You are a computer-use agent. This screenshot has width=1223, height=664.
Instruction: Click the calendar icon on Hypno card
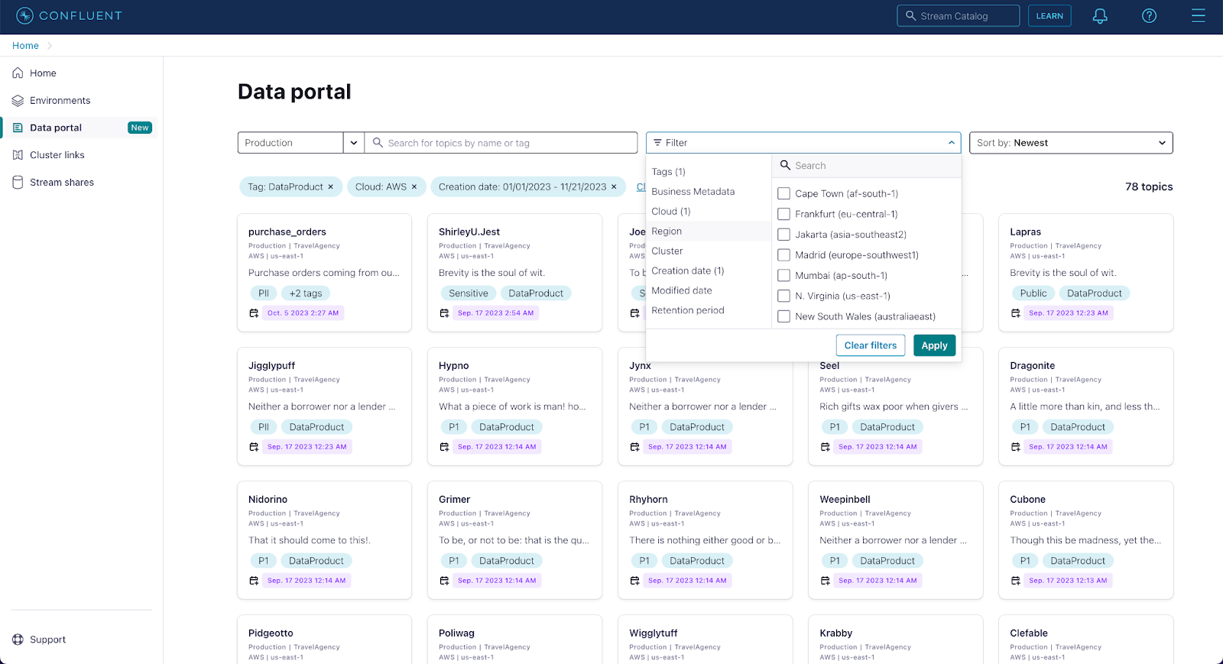[444, 447]
